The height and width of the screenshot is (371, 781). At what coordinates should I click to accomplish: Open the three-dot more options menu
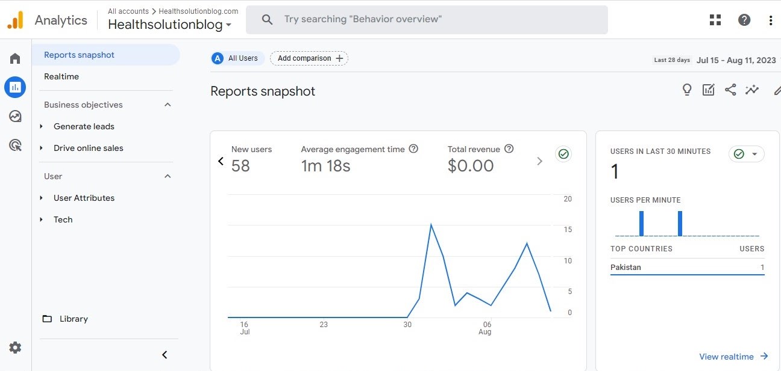[x=771, y=20]
